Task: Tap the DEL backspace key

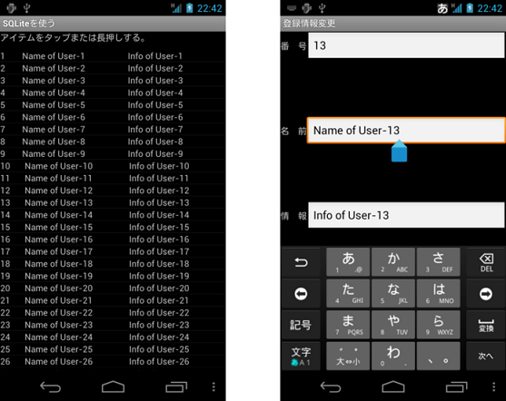Action: click(x=486, y=262)
